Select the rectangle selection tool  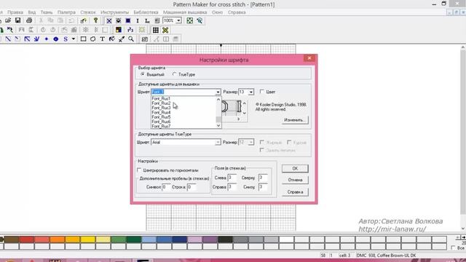click(83, 39)
